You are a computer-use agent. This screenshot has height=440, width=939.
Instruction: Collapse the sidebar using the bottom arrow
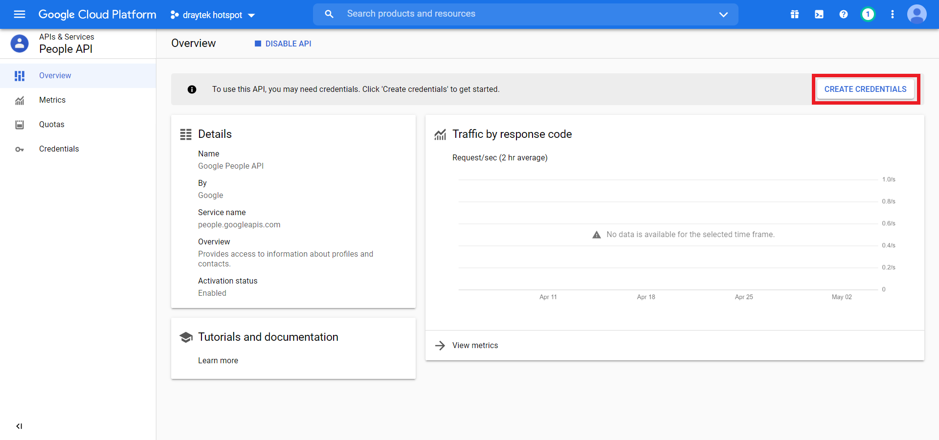[19, 426]
